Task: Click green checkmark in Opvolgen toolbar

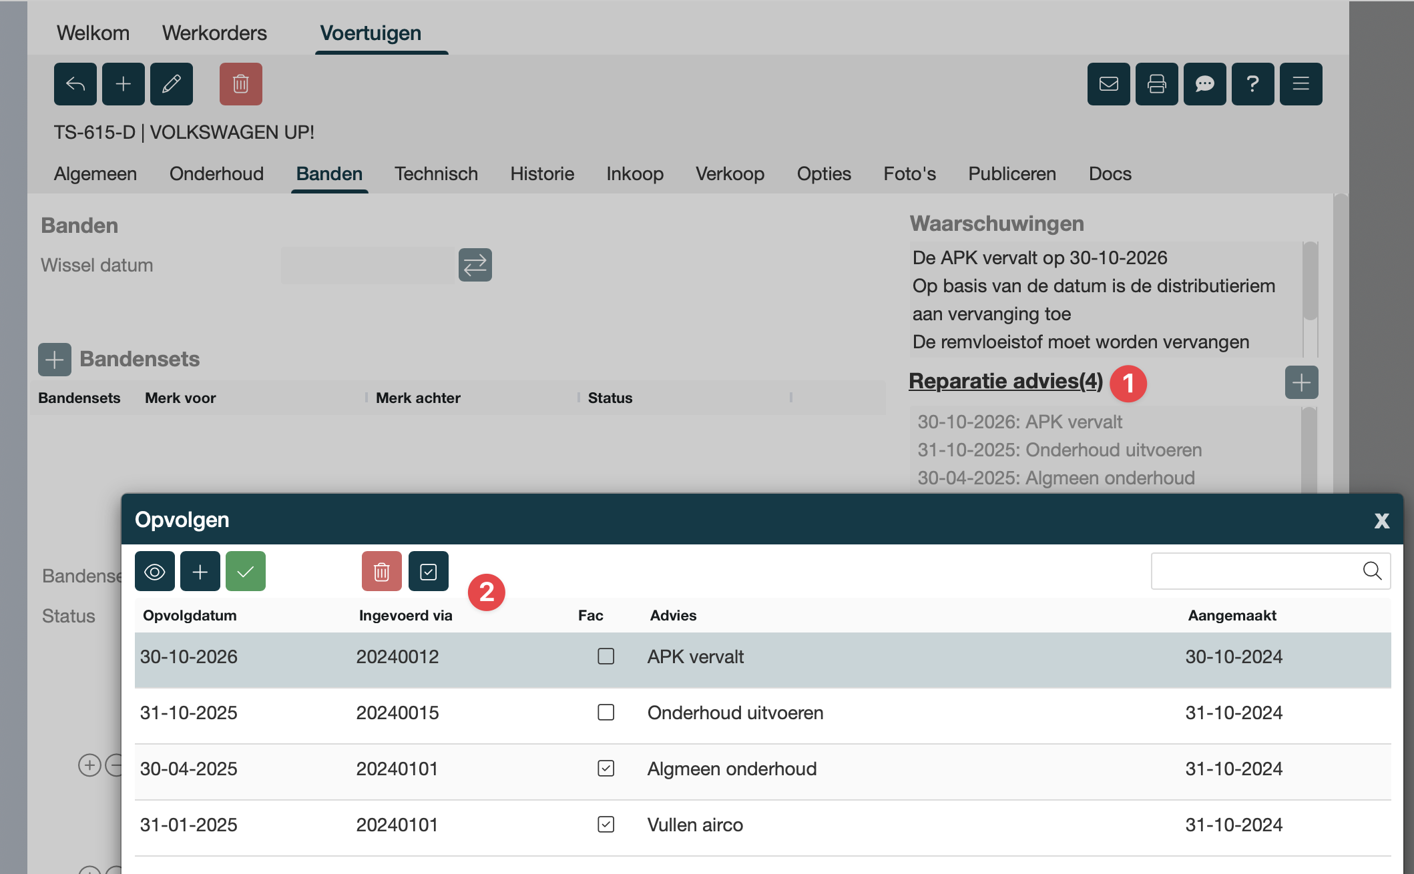Action: [x=245, y=571]
